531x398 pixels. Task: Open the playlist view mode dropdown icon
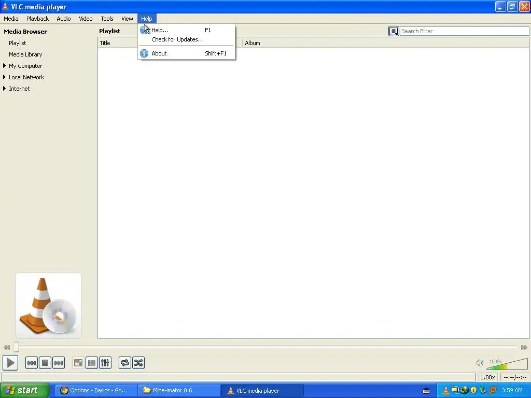coord(394,31)
